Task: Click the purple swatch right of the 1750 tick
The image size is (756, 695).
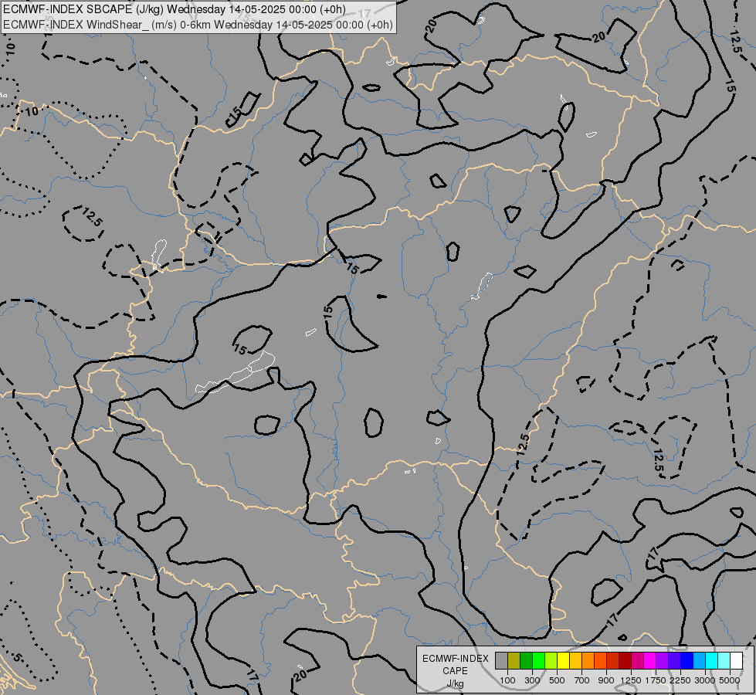Action: coord(663,661)
